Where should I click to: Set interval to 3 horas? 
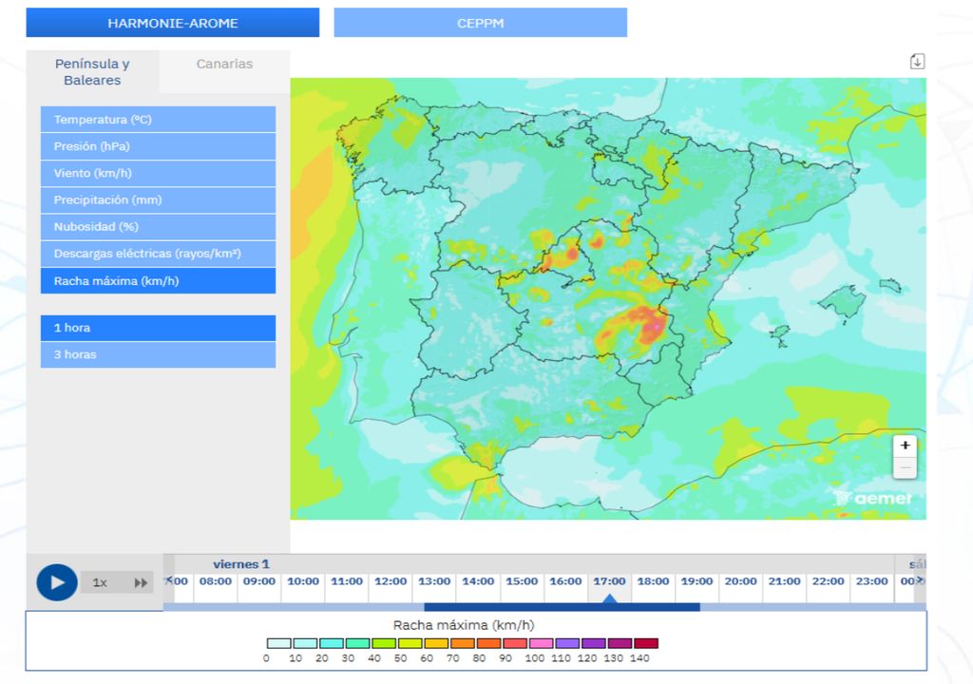click(x=159, y=354)
